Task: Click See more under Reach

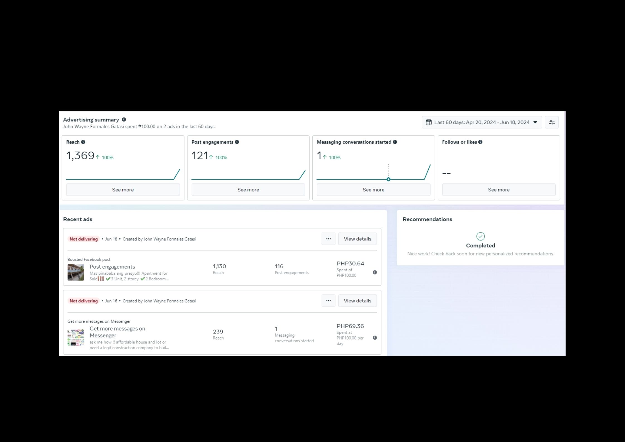Action: pyautogui.click(x=123, y=190)
